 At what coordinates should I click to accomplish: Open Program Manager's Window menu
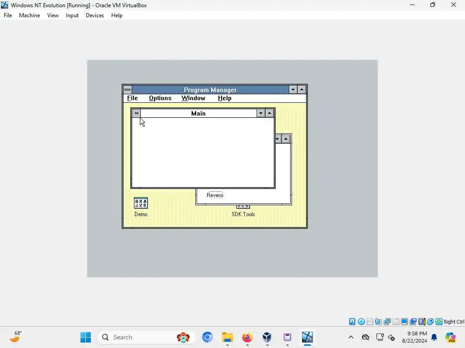pyautogui.click(x=193, y=98)
